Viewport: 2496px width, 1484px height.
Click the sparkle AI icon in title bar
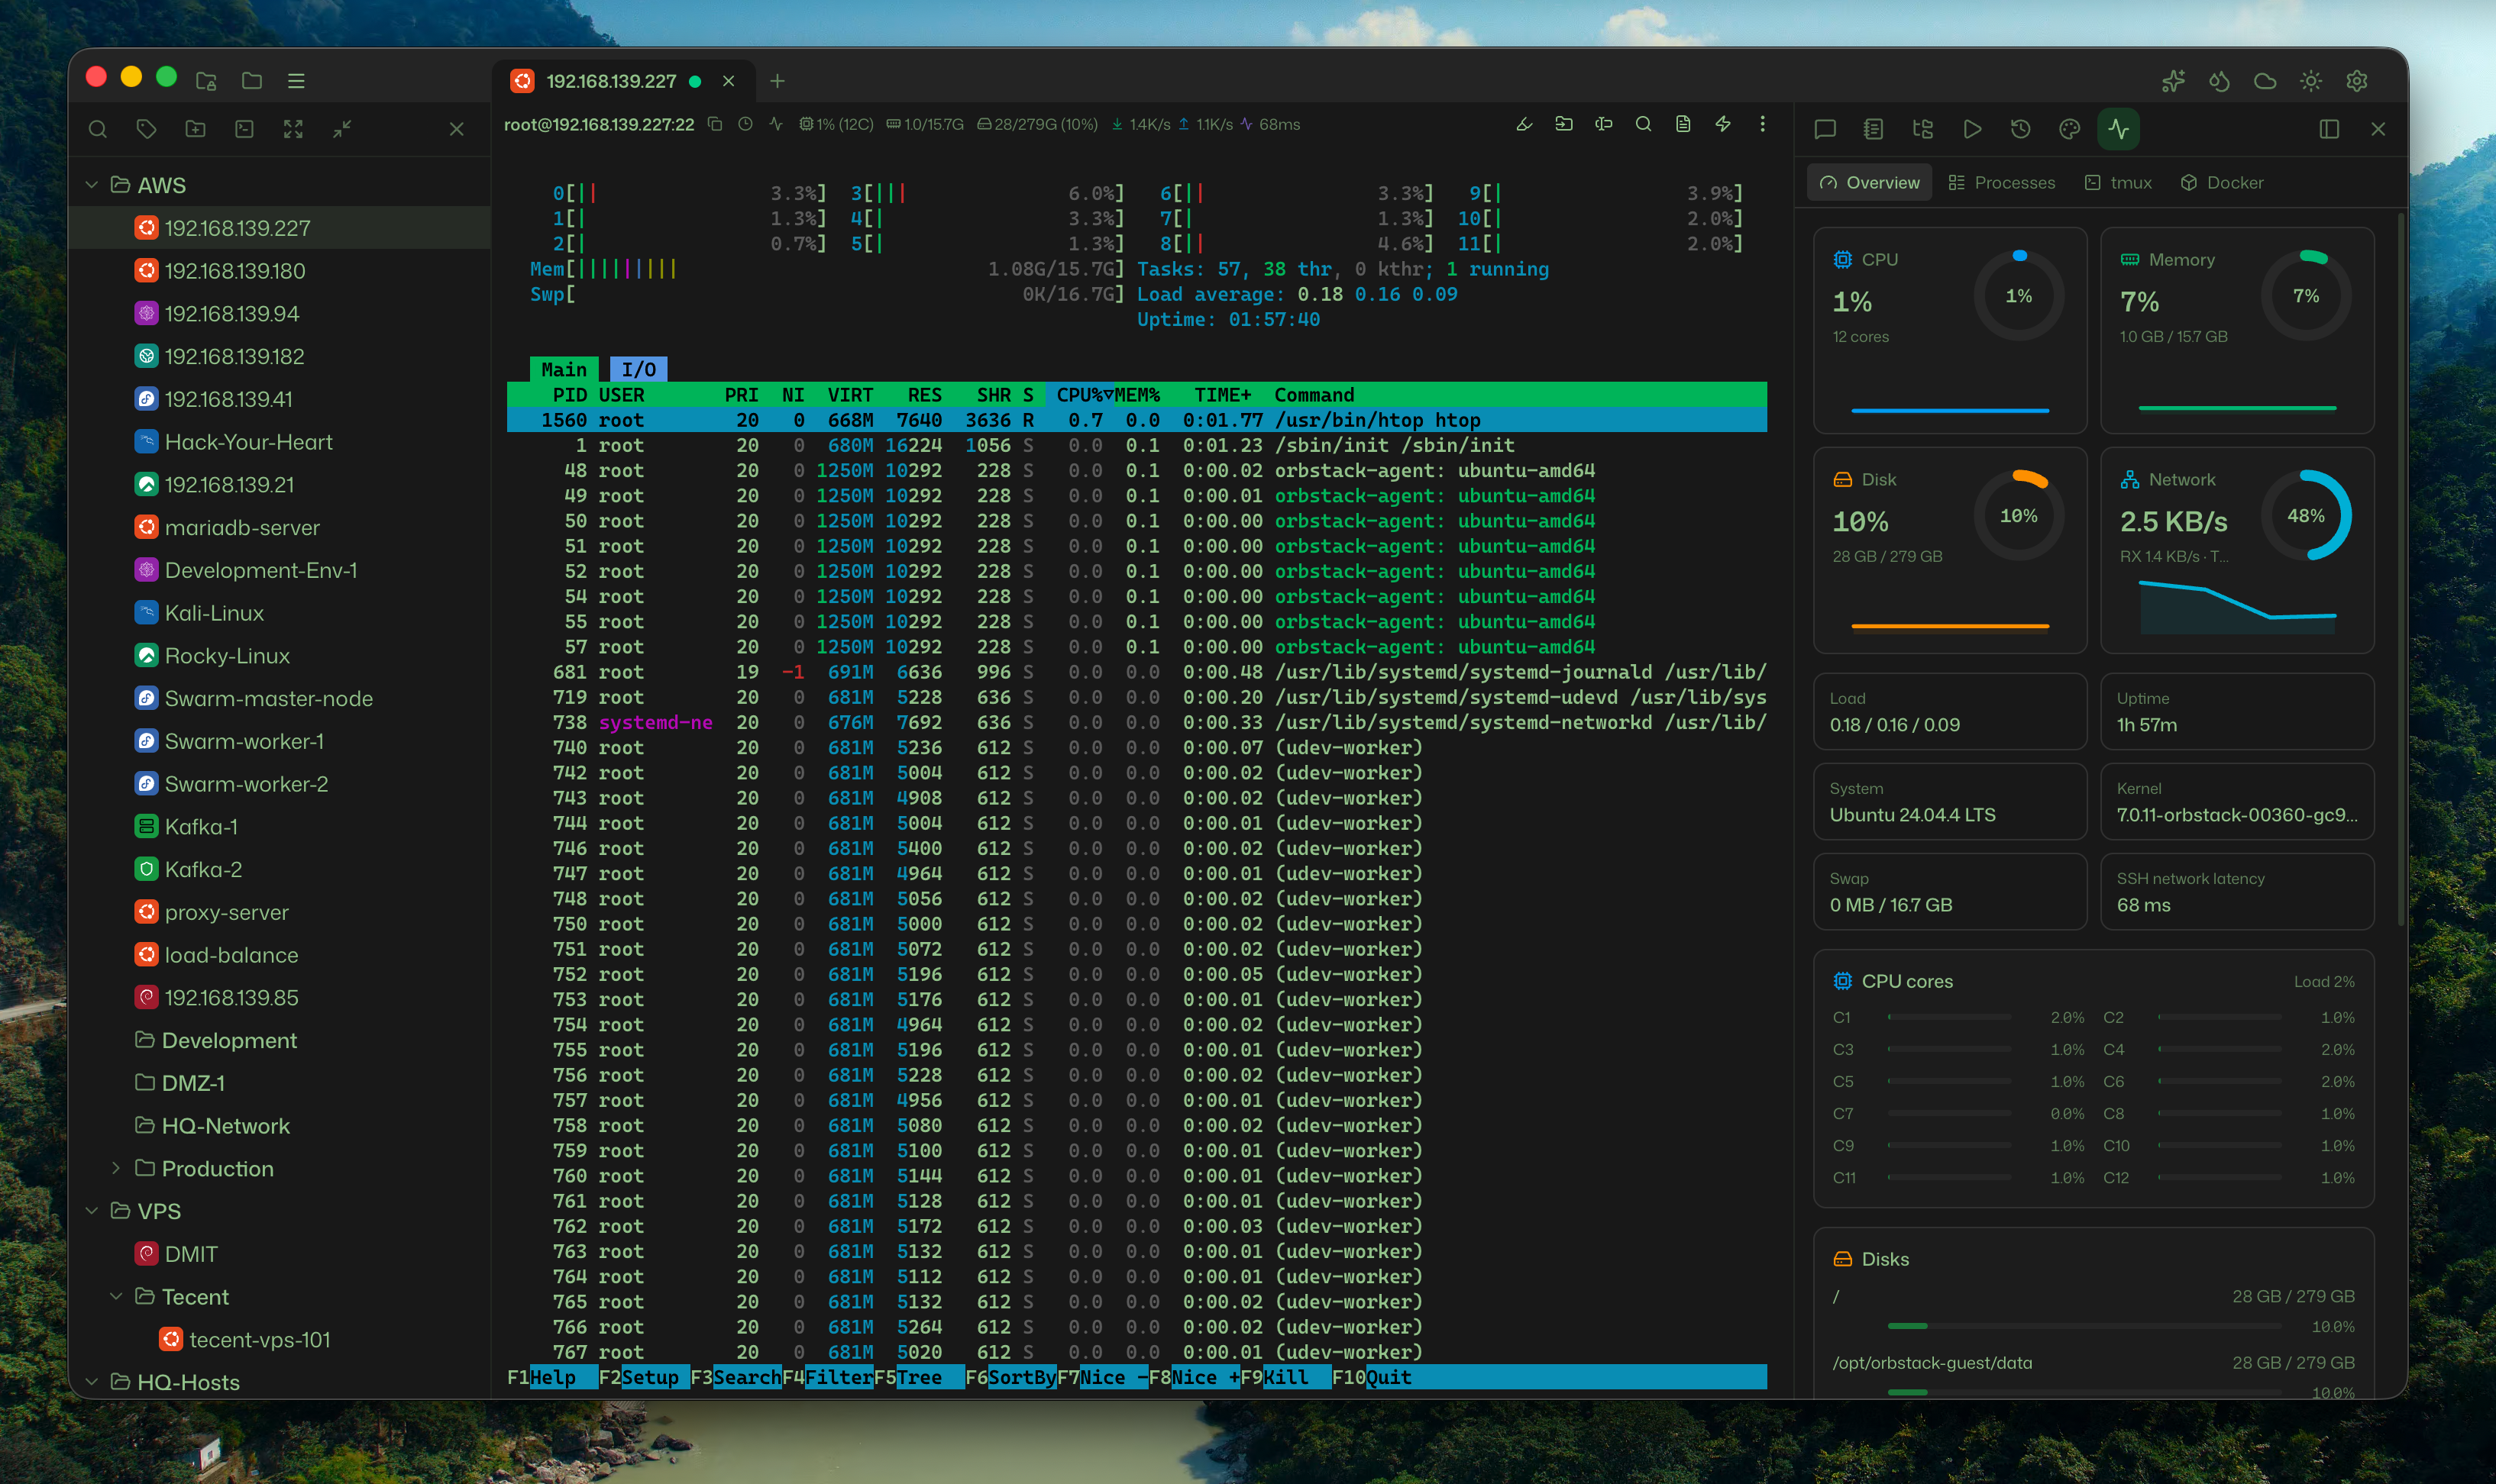click(x=2173, y=81)
